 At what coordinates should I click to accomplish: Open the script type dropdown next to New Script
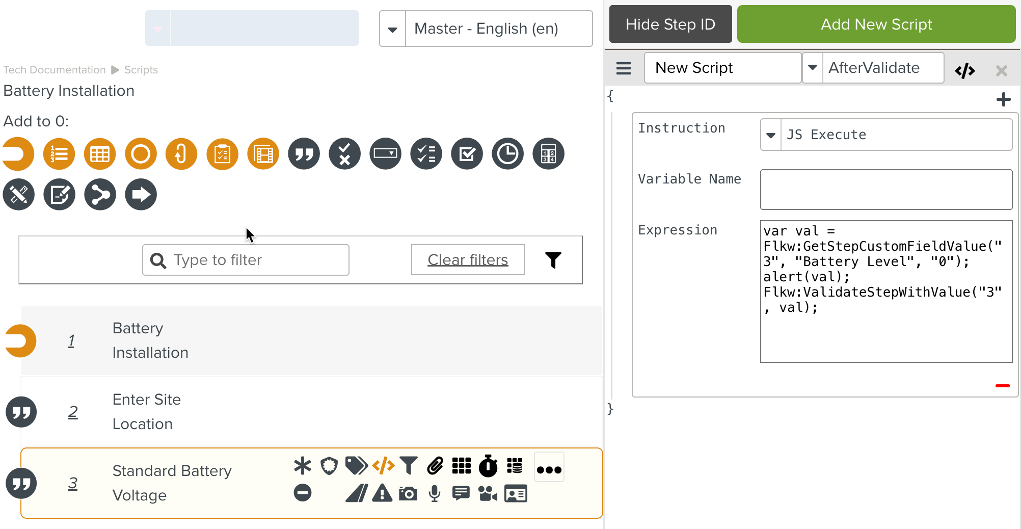[812, 67]
